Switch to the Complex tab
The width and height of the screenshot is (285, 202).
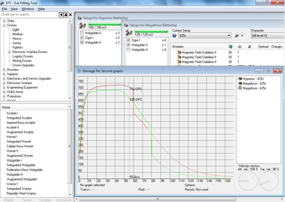pyautogui.click(x=45, y=200)
